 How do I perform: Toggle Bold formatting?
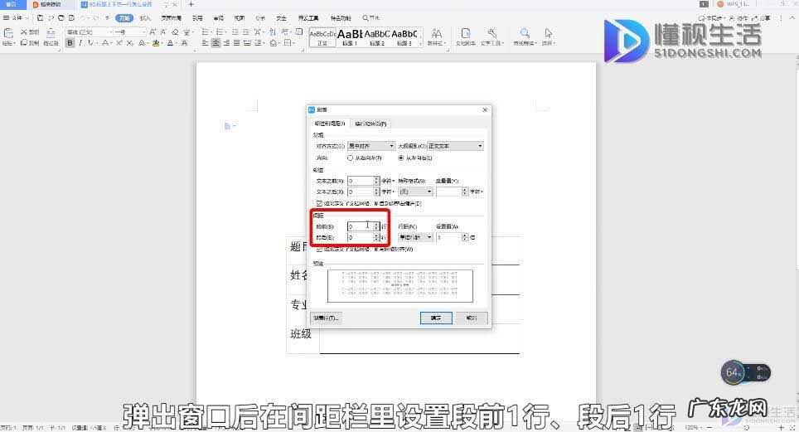tap(70, 43)
